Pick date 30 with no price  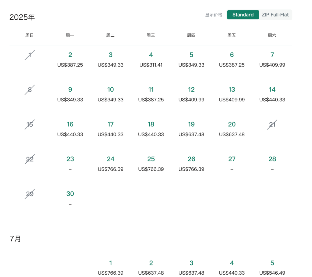(70, 198)
